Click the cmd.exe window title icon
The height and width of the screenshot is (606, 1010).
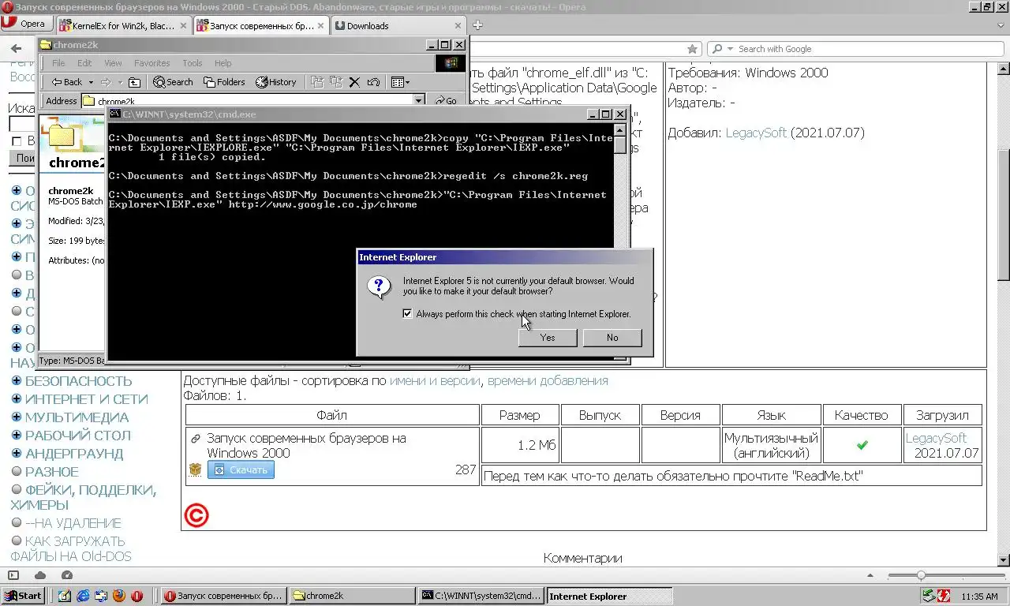[114, 114]
